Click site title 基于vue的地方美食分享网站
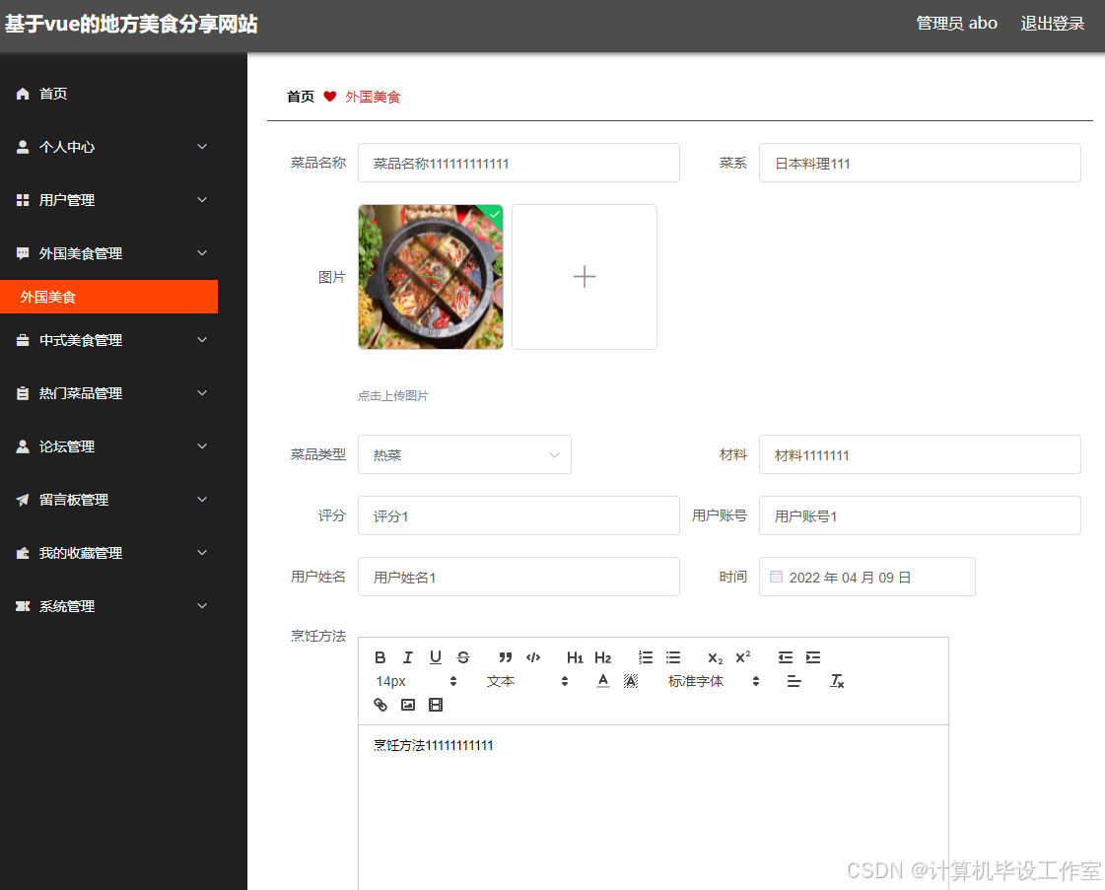1105x890 pixels. [131, 24]
